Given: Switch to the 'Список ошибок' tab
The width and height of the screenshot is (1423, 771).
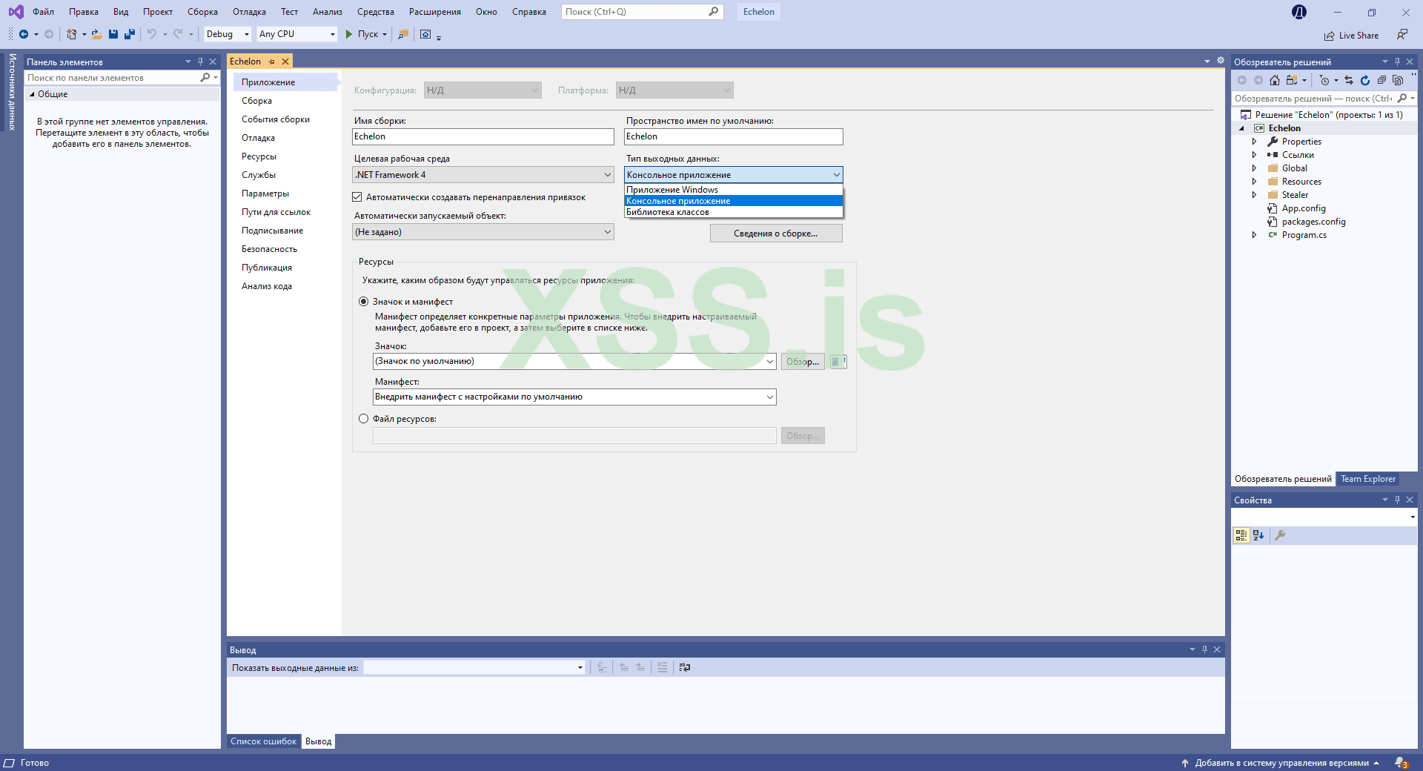Looking at the screenshot, I should [x=263, y=741].
